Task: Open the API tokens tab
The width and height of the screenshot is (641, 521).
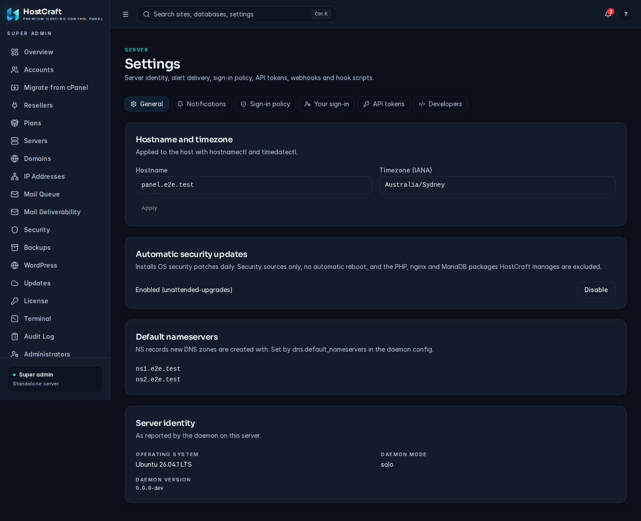Action: (x=384, y=104)
